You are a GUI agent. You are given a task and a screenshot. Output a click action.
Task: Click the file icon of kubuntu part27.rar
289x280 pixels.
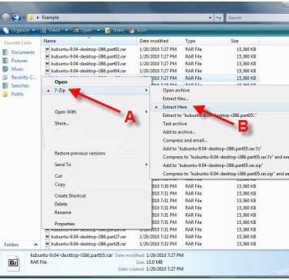pos(48,237)
